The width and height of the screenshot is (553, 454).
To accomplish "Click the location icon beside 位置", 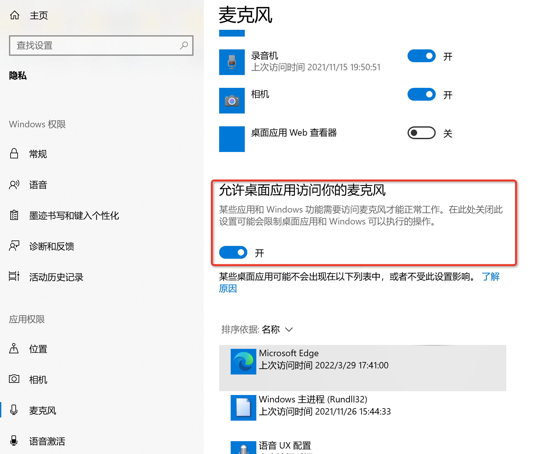I will 14,348.
